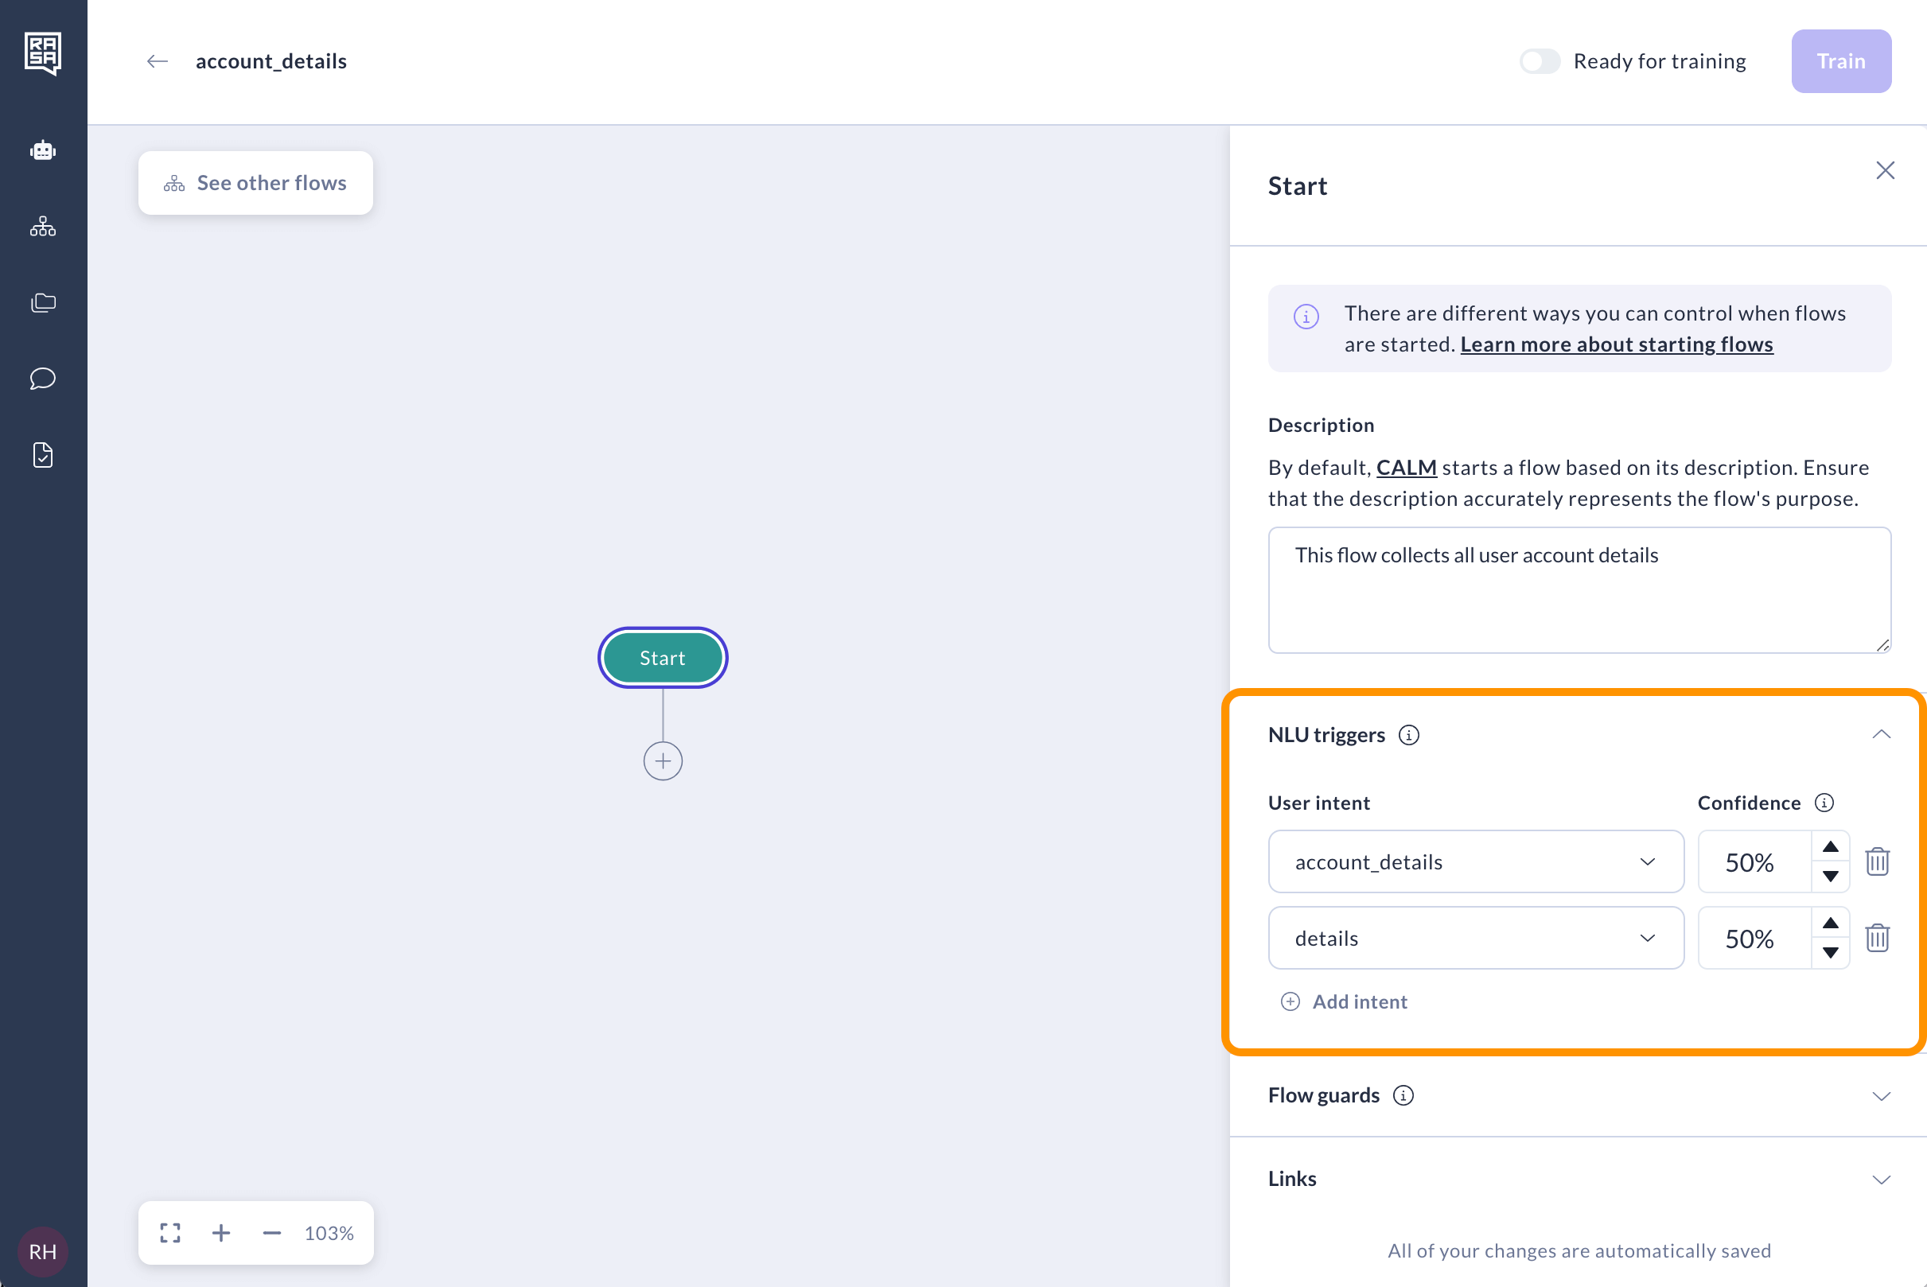Viewport: 1927px width, 1287px height.
Task: Delete the details intent trigger
Action: [1877, 938]
